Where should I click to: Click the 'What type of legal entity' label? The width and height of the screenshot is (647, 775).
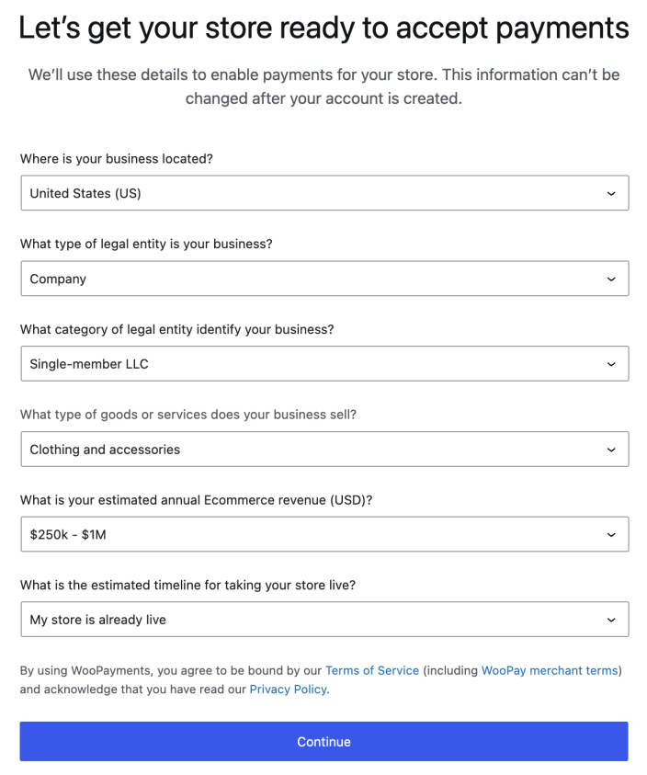click(146, 245)
